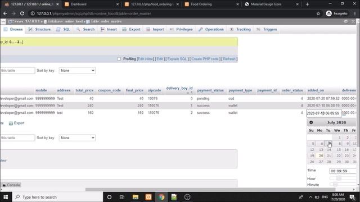Screen dimensions: 360x202
Task: Click the Create PHP code link
Action: point(205,59)
